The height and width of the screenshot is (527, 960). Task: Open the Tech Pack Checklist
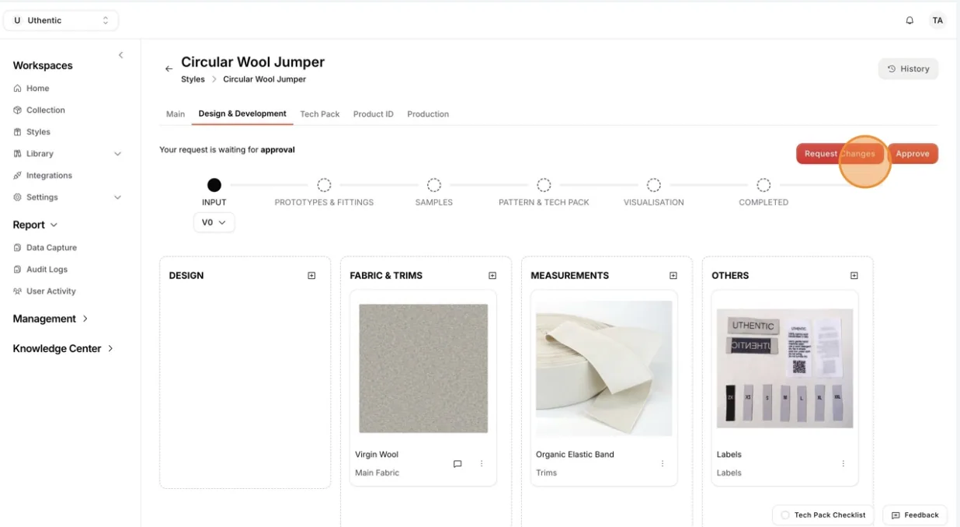823,515
